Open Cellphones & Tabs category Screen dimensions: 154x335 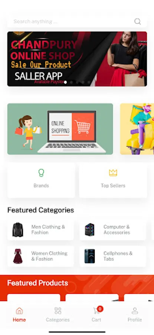coord(113,256)
